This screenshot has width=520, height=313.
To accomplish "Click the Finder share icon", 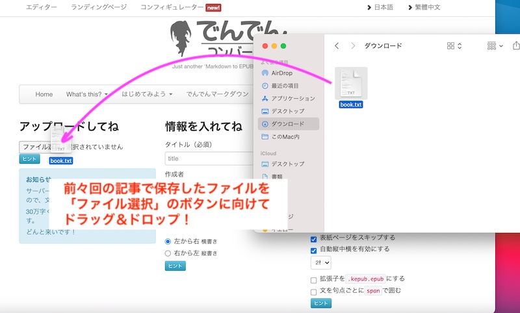I will (516, 46).
